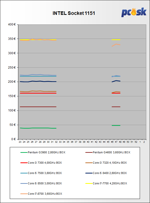Click the 350 € y-axis label
Image resolution: width=150 pixels, height=203 pixels.
click(12, 39)
